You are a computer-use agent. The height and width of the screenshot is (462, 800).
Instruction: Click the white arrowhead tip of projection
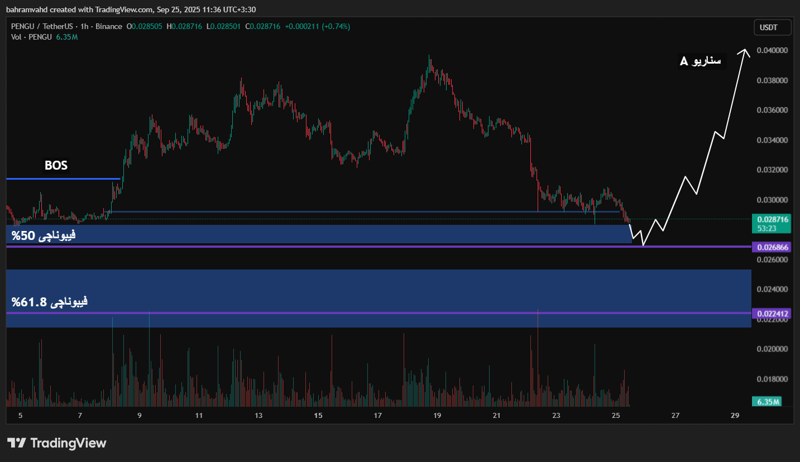[746, 51]
